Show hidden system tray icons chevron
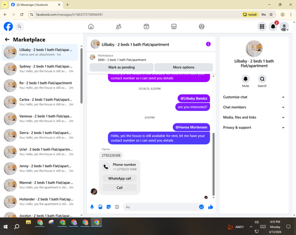 pos(251,227)
